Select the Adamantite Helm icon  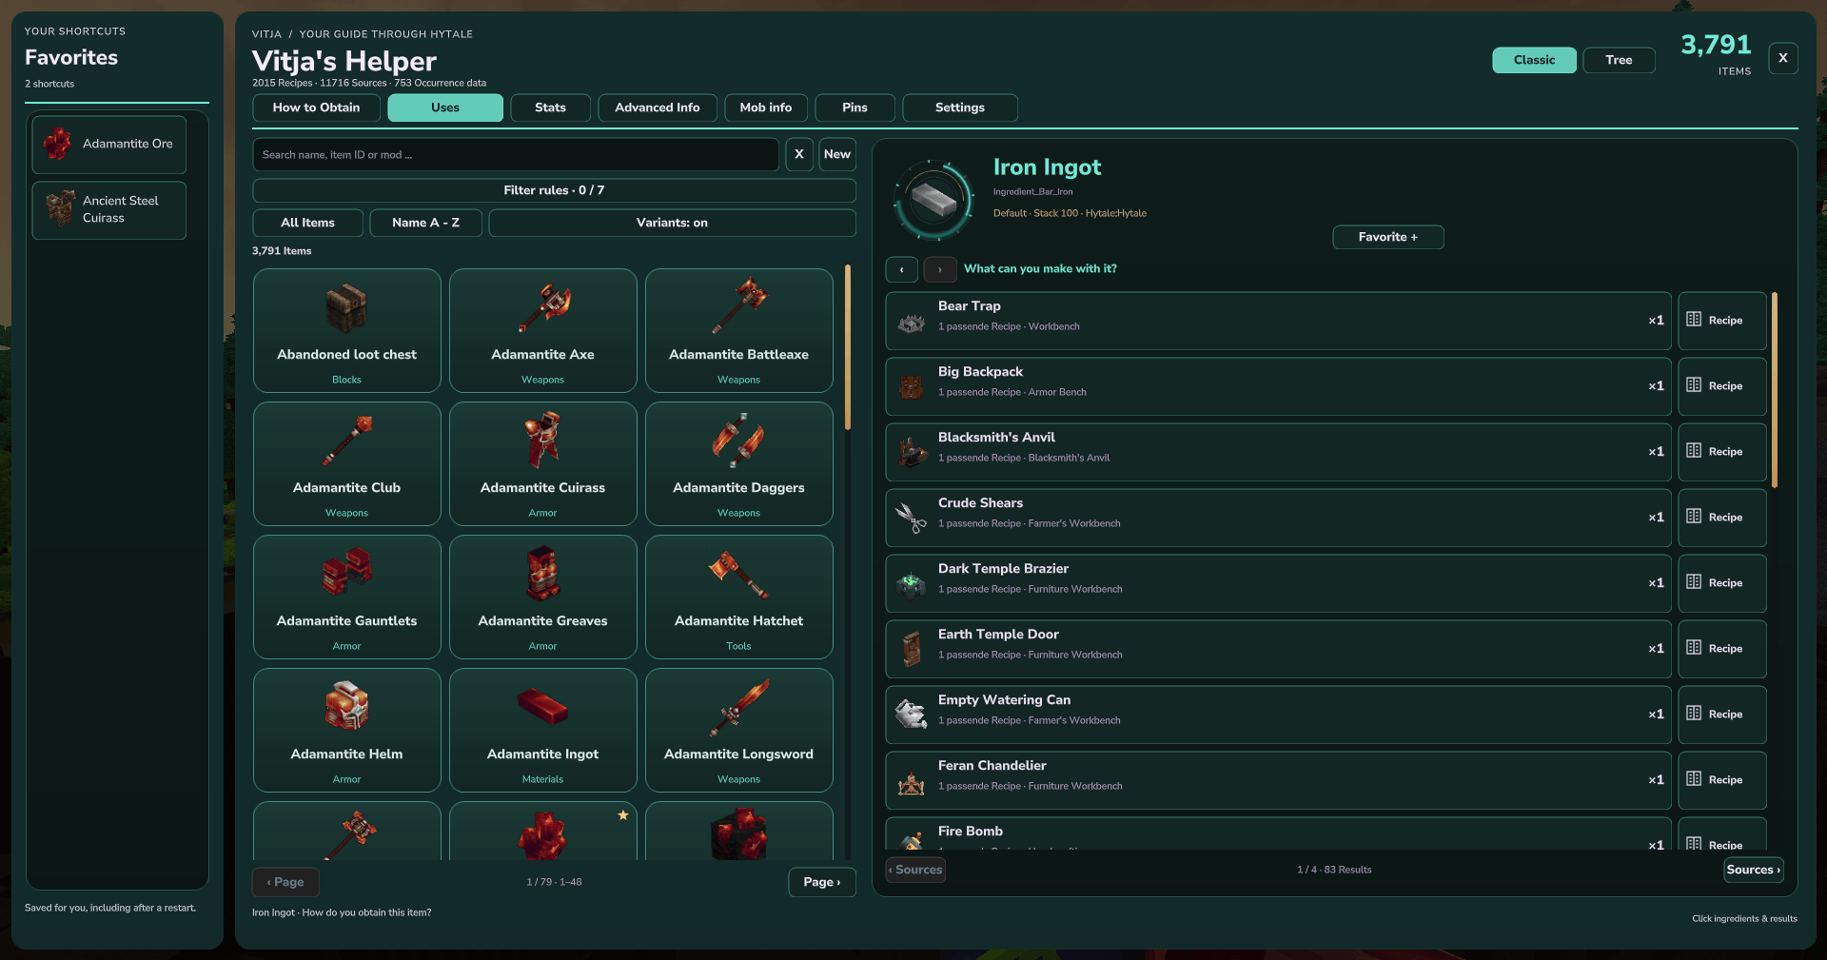(x=346, y=706)
